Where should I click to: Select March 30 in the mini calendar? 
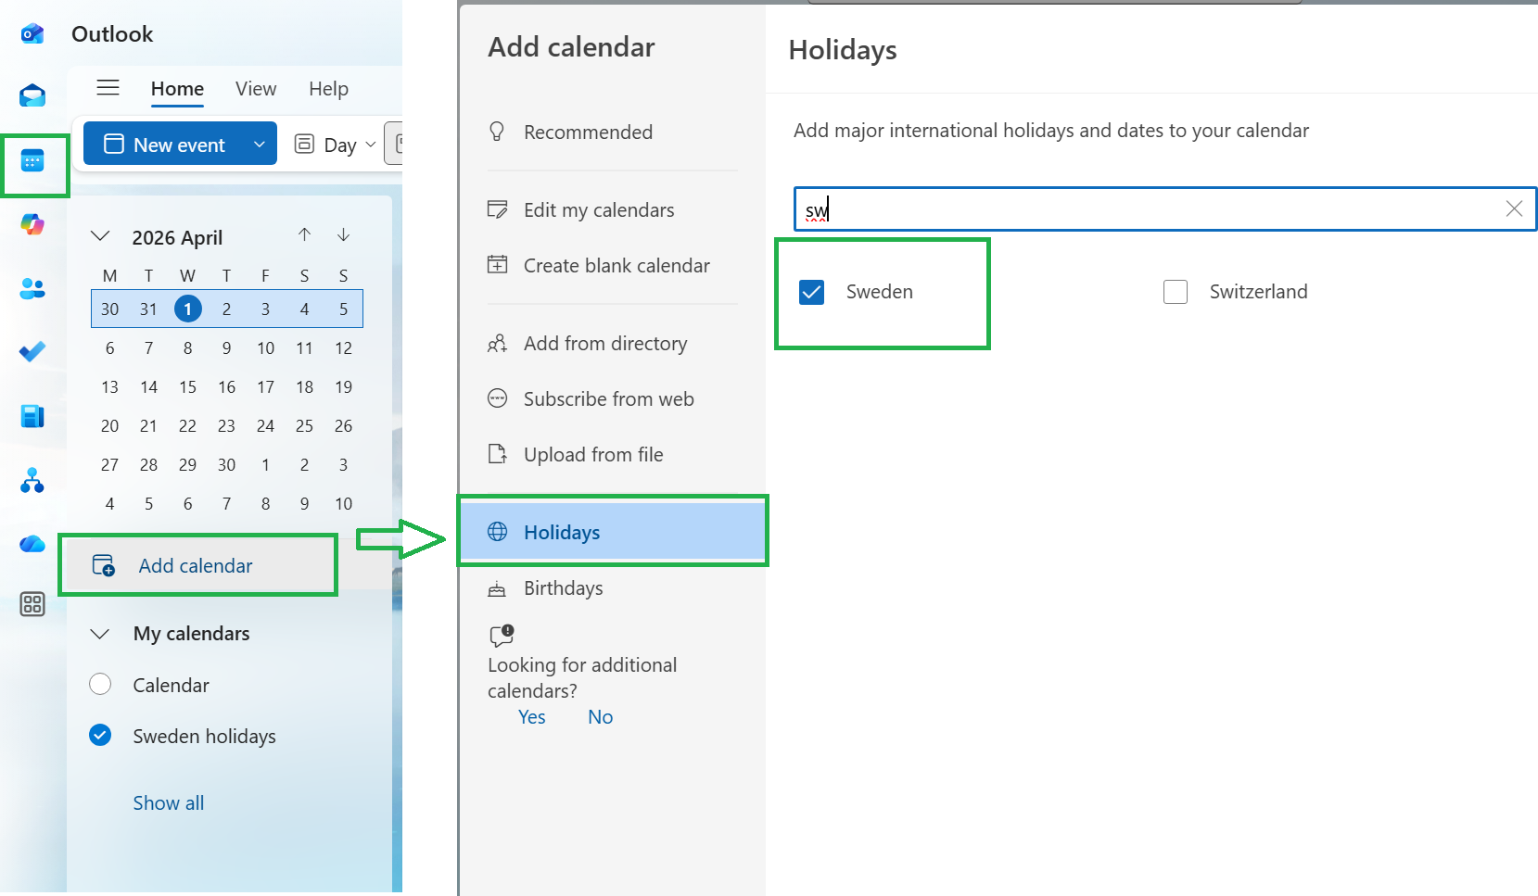(109, 309)
